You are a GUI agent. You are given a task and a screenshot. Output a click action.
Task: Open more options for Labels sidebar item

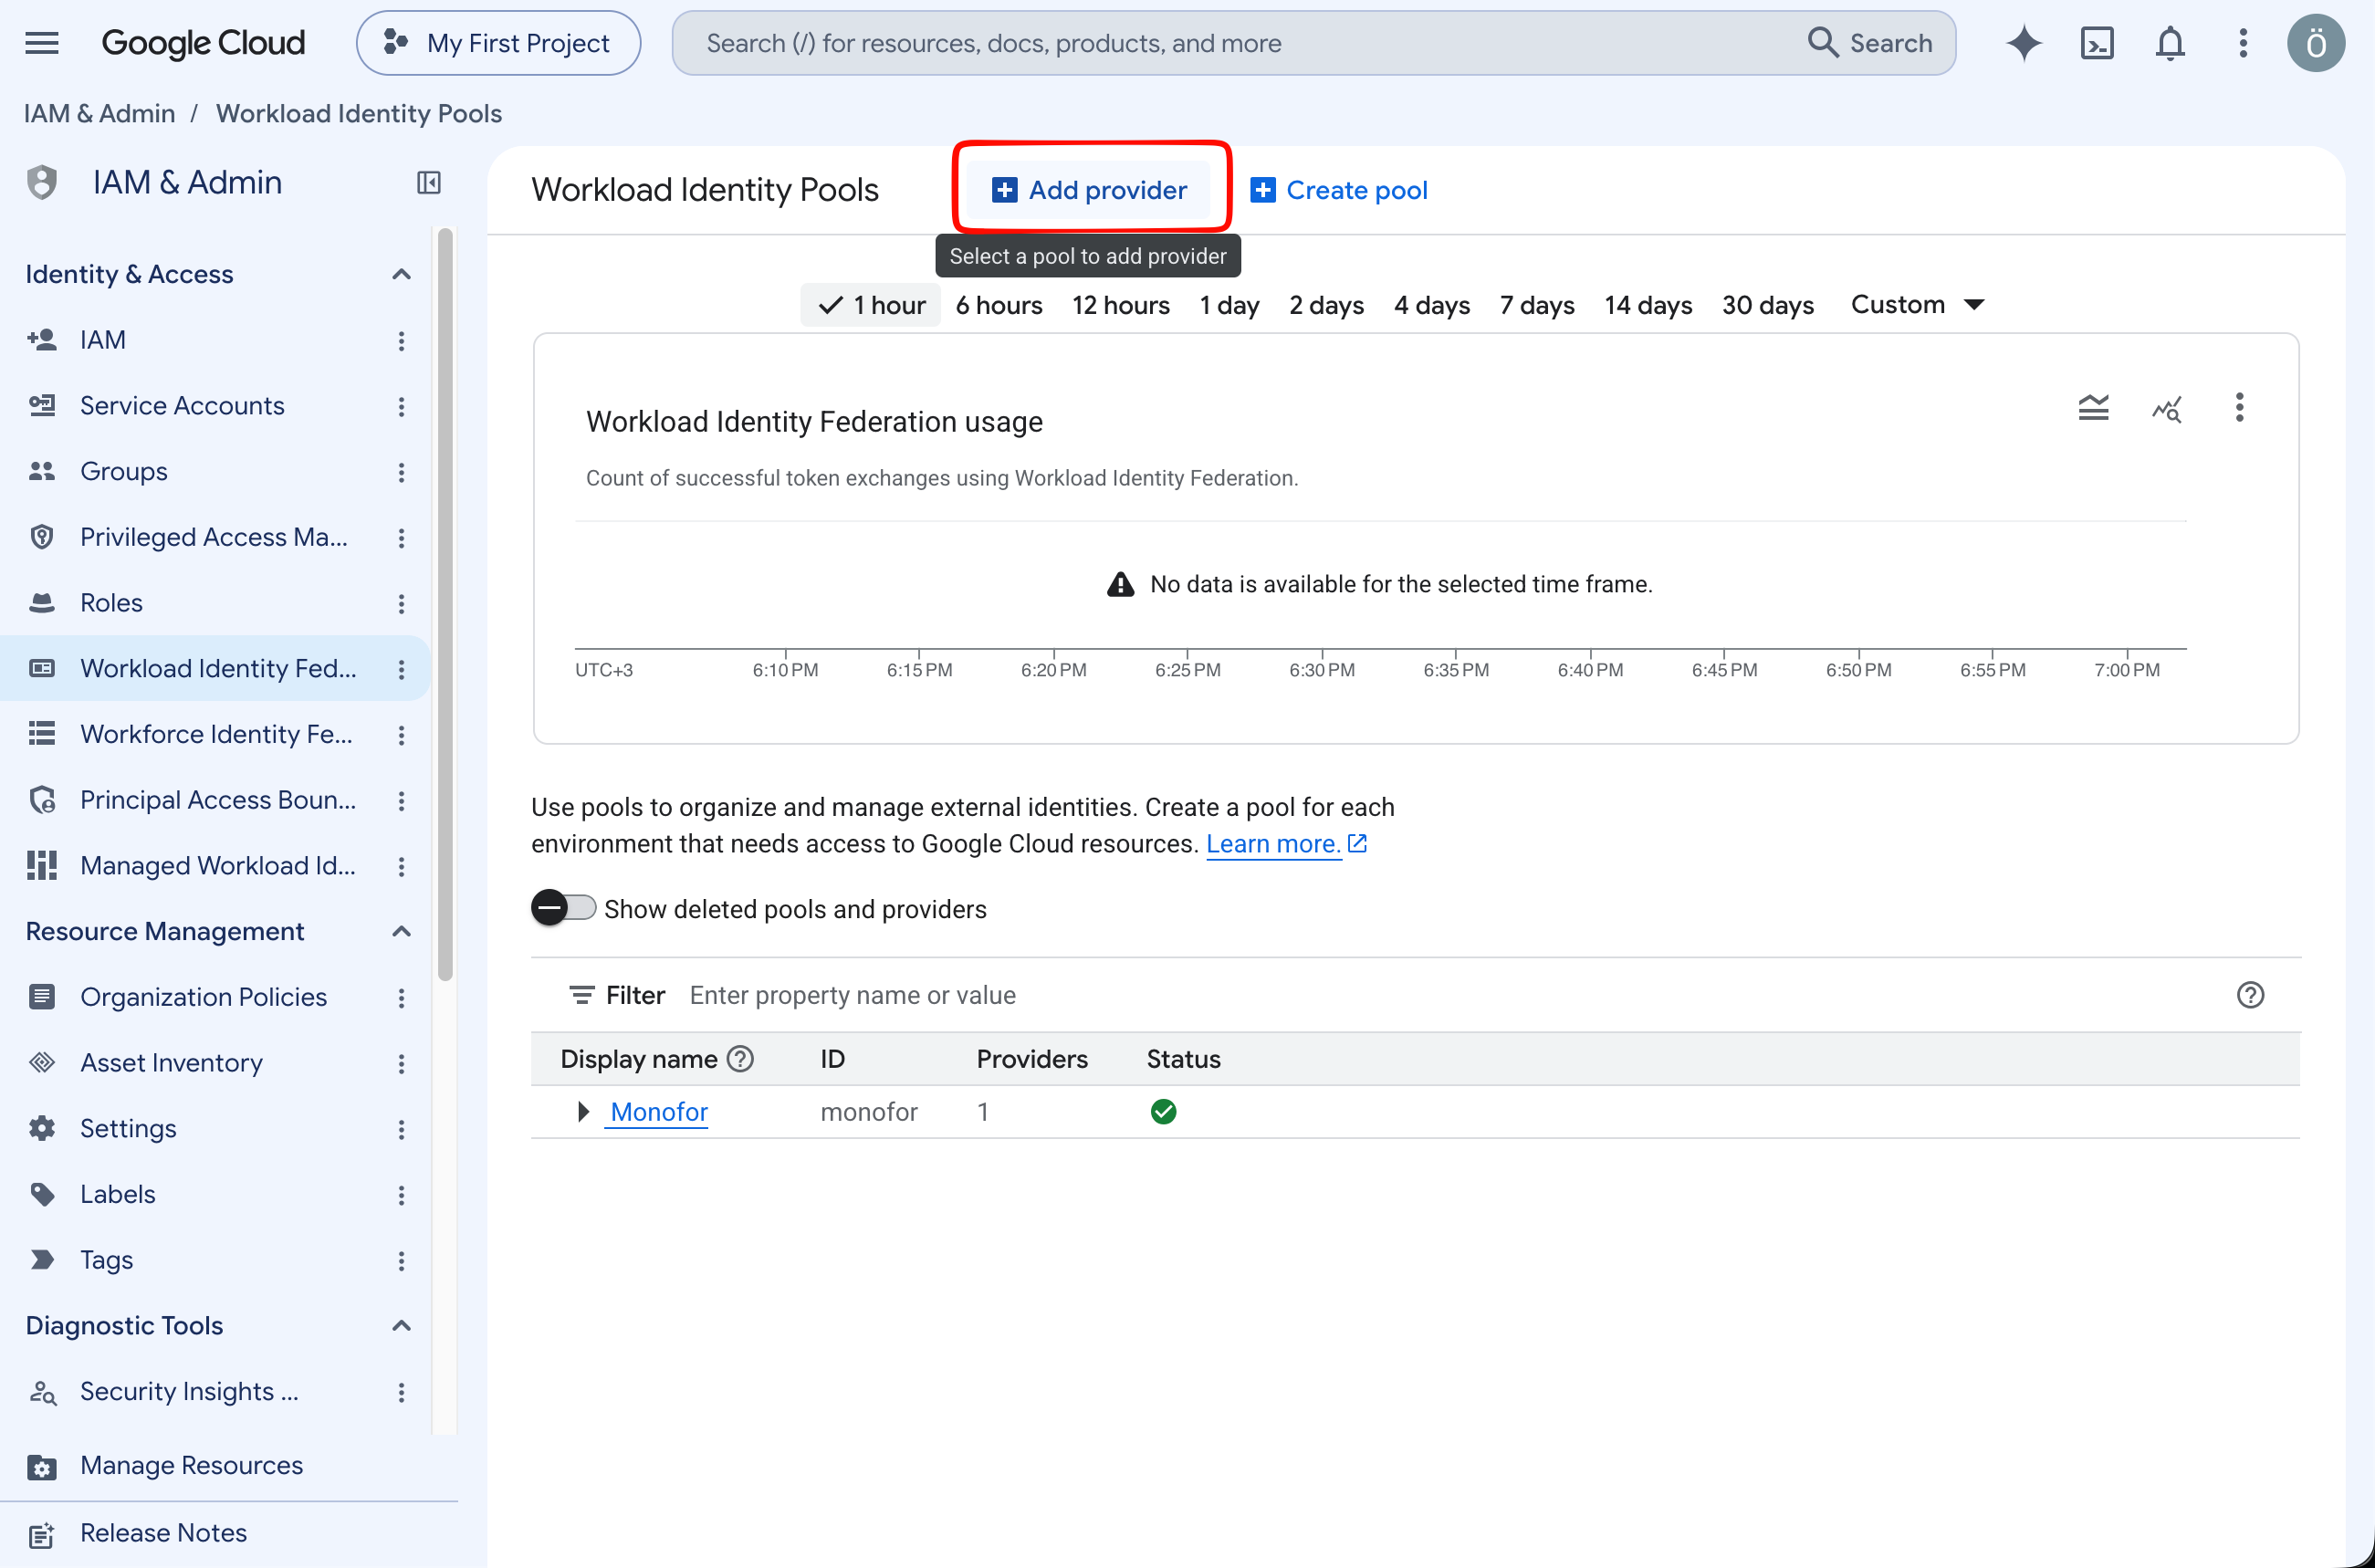pos(401,1195)
